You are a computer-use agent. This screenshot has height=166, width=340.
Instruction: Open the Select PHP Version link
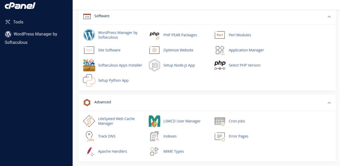click(x=245, y=65)
